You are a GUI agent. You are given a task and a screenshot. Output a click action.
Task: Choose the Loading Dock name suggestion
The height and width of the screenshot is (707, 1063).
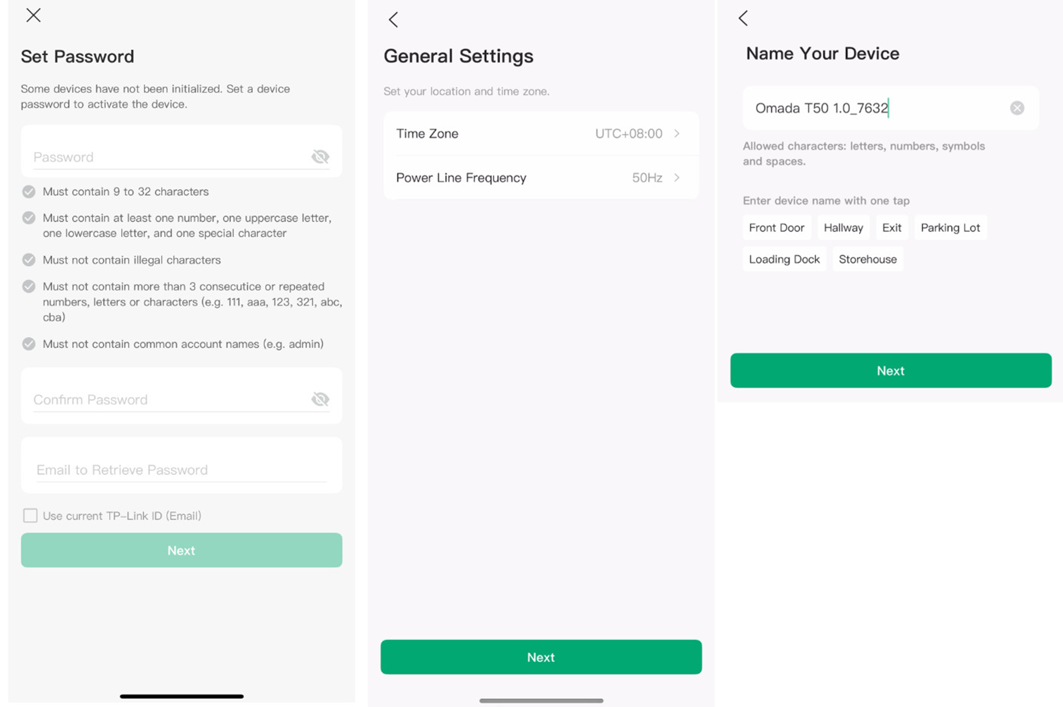[784, 259]
